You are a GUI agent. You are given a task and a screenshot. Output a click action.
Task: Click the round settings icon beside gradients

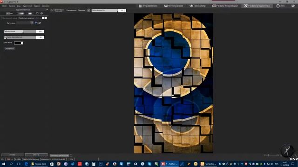[x=41, y=13]
